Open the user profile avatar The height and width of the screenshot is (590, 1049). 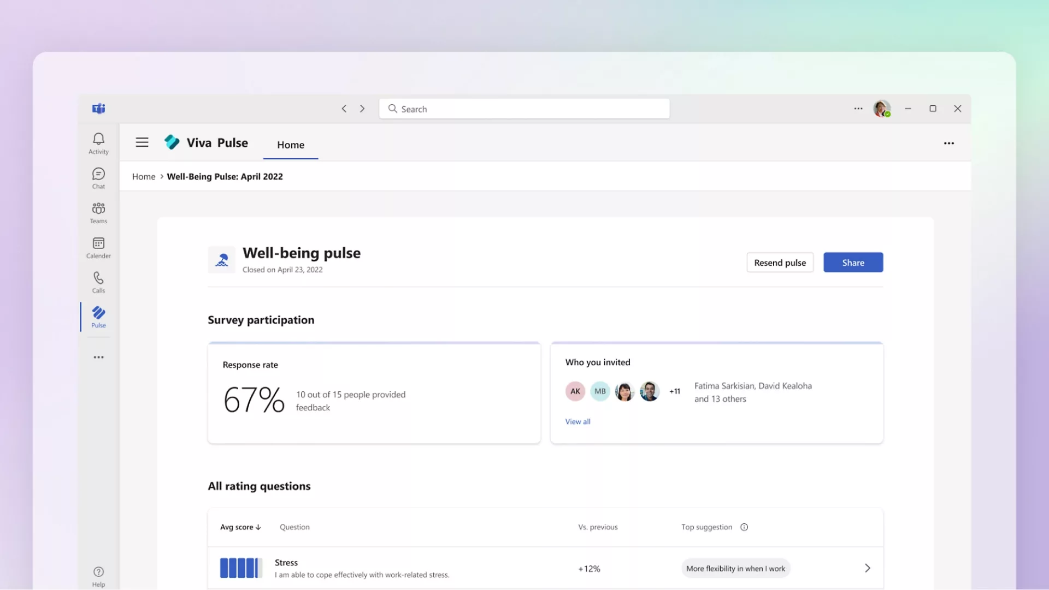[x=882, y=109]
